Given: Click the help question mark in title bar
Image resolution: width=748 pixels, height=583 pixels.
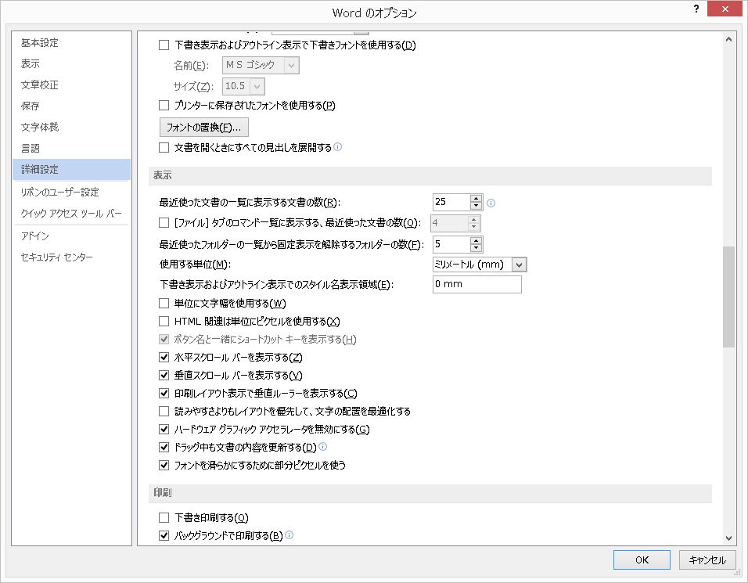Looking at the screenshot, I should 696,9.
